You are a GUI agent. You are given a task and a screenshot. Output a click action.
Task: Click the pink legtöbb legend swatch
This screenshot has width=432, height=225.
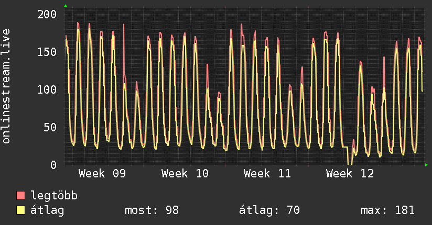coord(20,196)
